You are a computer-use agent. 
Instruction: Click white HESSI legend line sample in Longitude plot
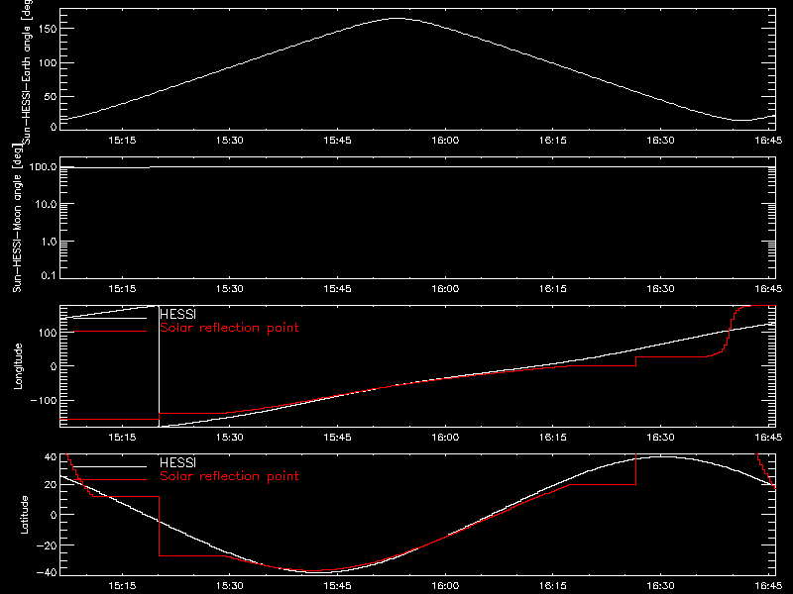coord(110,318)
